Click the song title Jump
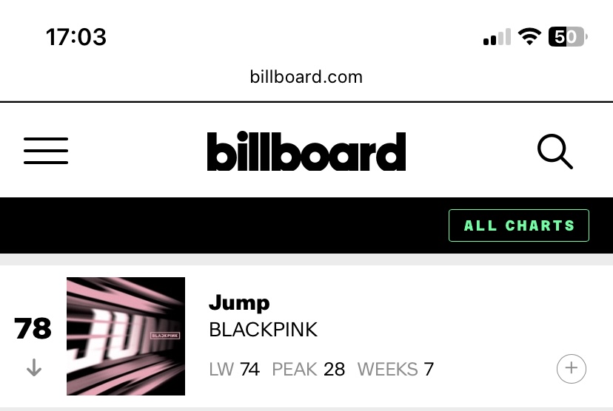The image size is (613, 411). (x=239, y=302)
